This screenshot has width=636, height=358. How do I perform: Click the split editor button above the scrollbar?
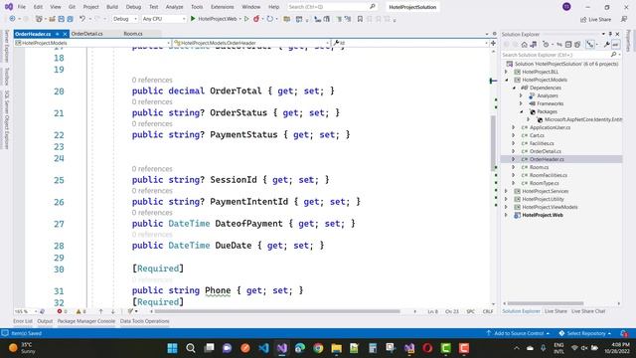(493, 43)
